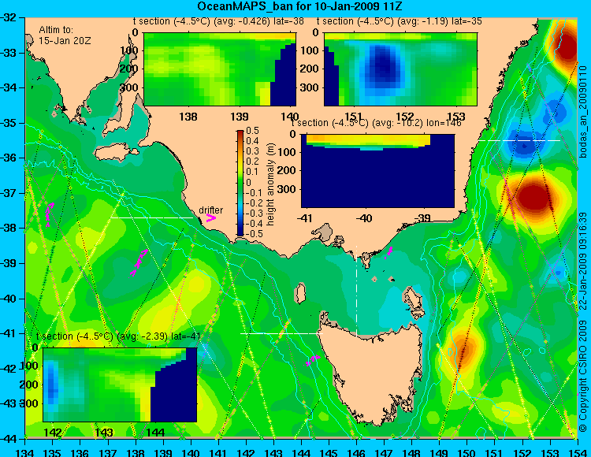Image resolution: width=591 pixels, height=457 pixels.
Task: Click the pink drifter track near 138 longitude
Action: click(x=139, y=262)
